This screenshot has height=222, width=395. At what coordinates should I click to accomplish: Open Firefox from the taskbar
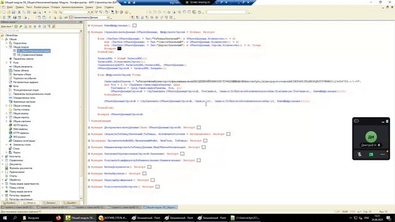point(58,218)
